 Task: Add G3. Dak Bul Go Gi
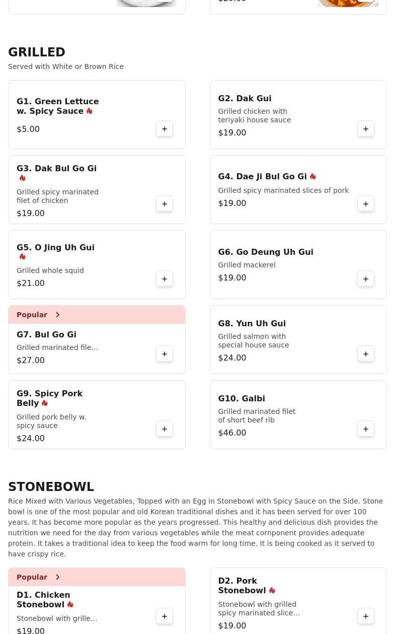coord(165,204)
